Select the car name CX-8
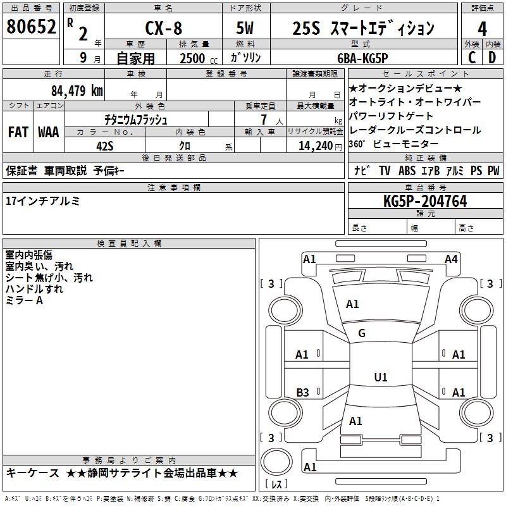This screenshot has width=506, height=506. tap(164, 28)
